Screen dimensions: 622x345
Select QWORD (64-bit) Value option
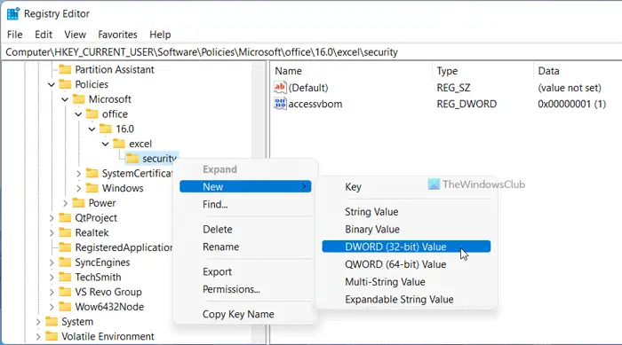click(406, 264)
